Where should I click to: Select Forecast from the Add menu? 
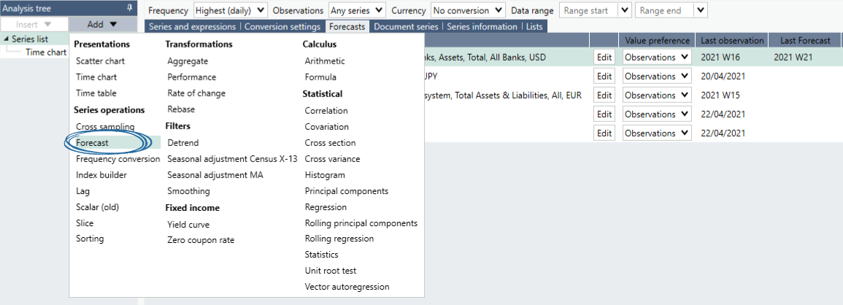tap(93, 143)
